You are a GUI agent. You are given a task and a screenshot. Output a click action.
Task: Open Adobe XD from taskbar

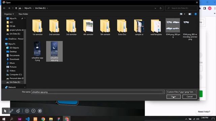[x=20, y=119]
